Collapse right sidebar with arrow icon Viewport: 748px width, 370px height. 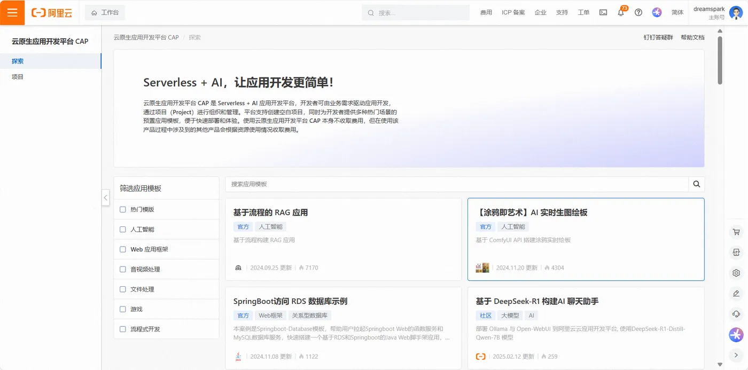[x=736, y=355]
